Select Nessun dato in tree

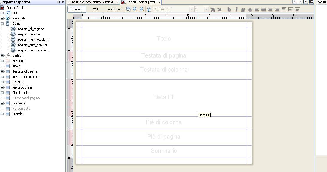(x=21, y=109)
